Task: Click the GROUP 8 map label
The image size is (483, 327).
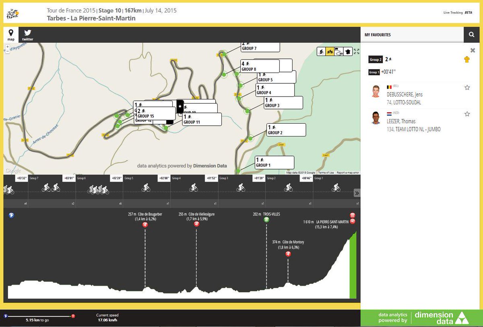Action: click(x=259, y=66)
